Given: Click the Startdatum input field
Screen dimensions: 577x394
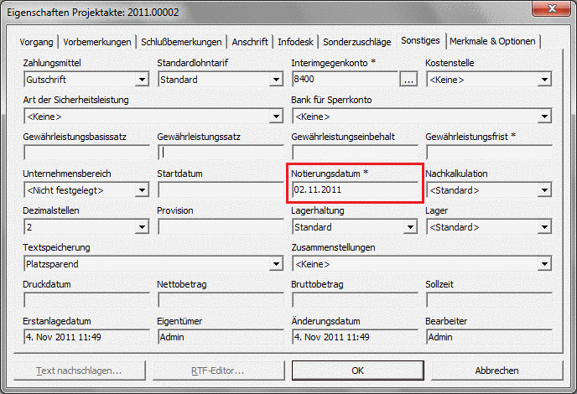Looking at the screenshot, I should coord(221,189).
